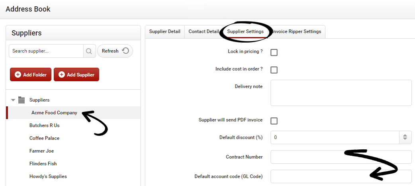Select Butchers R Us supplier

[x=44, y=125]
